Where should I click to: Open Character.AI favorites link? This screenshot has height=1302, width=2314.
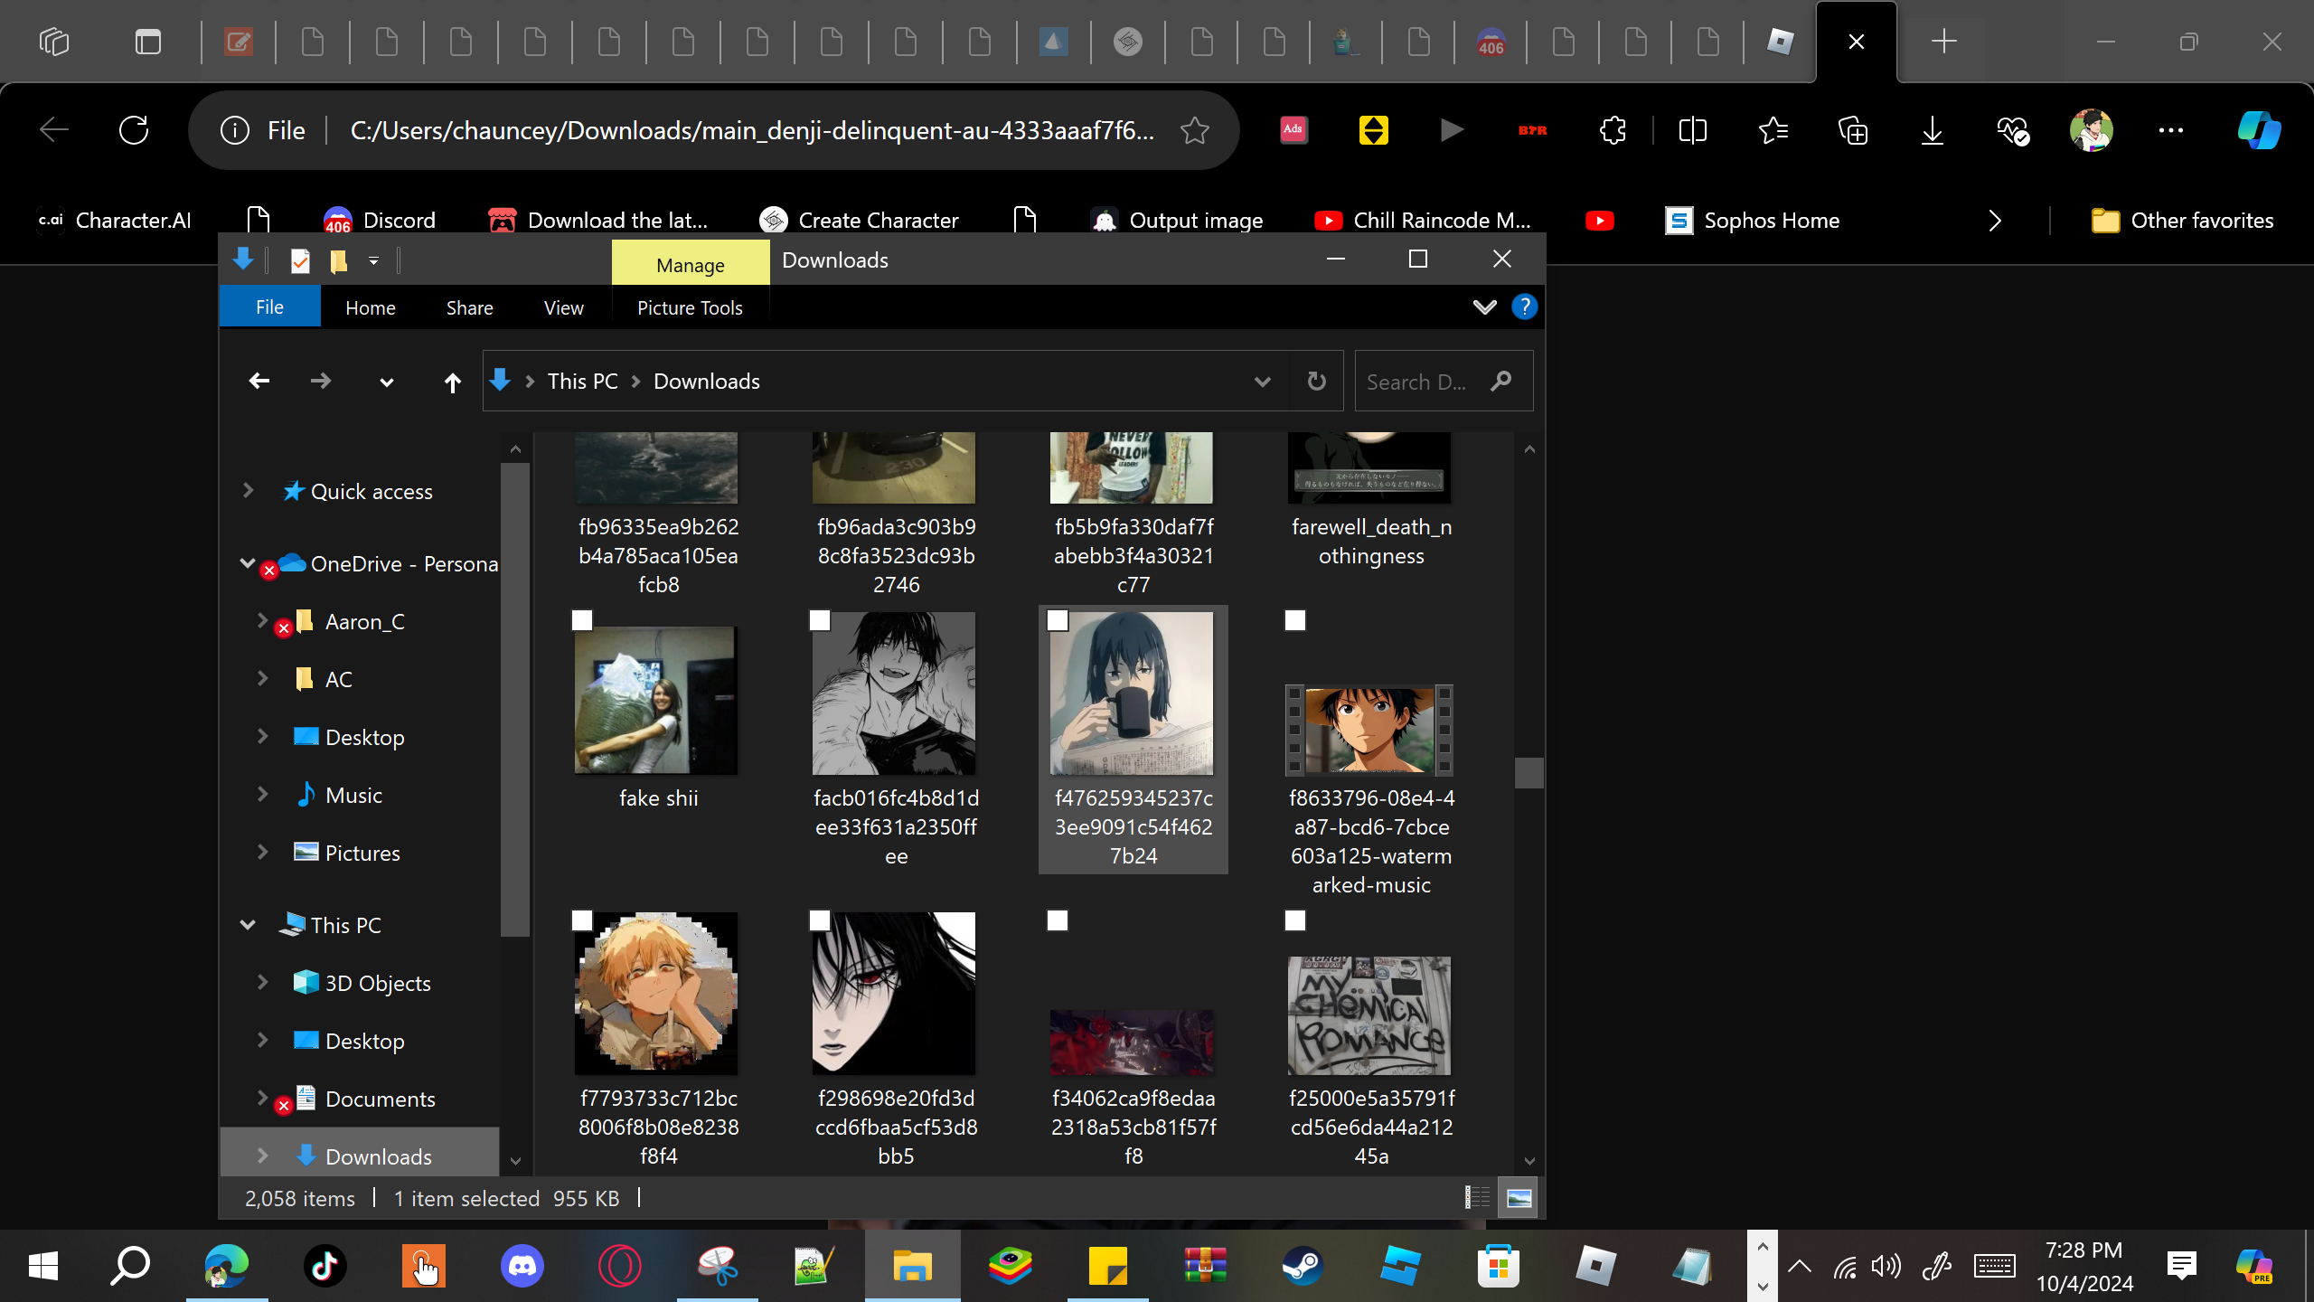click(115, 221)
